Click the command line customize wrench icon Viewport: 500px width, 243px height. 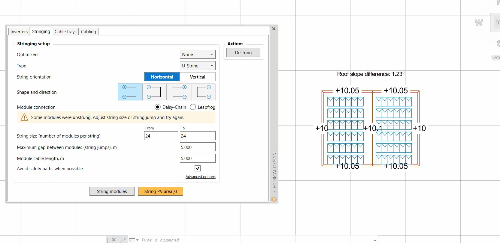pyautogui.click(x=123, y=240)
